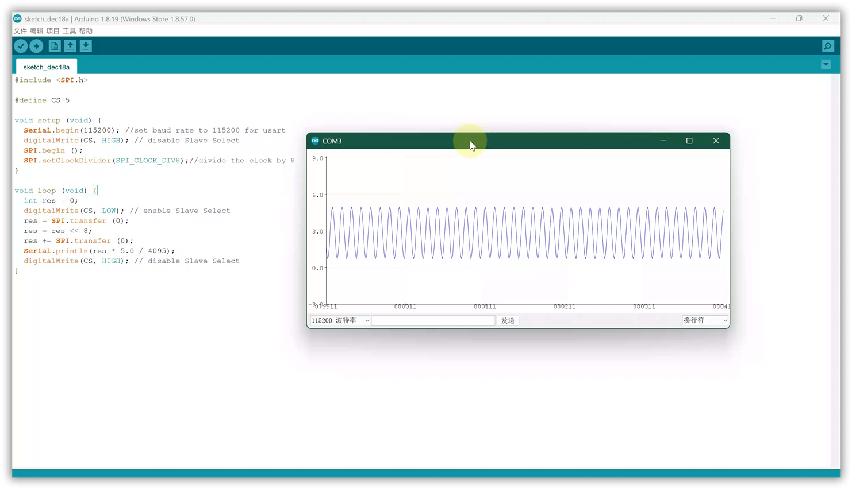Close the COM3 plotter window
This screenshot has height=489, width=852.
tap(716, 141)
